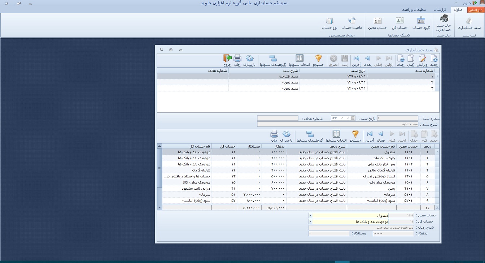The image size is (485, 263).
Task: Click the بدهکار column header
Action: click(x=274, y=146)
